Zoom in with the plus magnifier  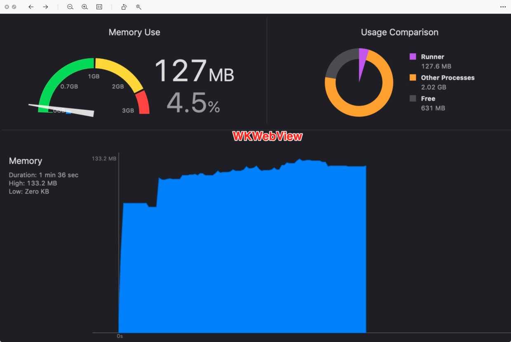pos(84,7)
